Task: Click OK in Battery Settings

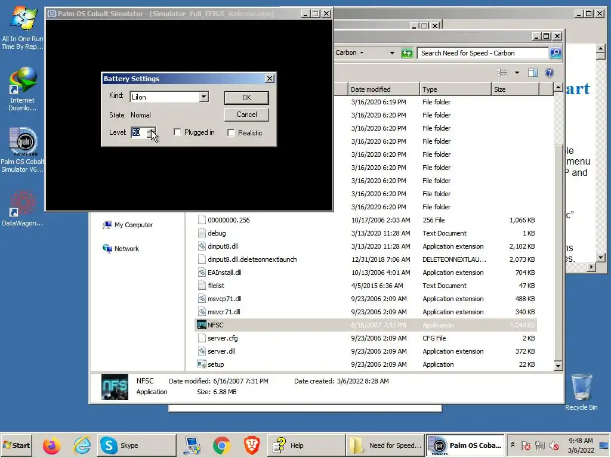Action: point(246,98)
